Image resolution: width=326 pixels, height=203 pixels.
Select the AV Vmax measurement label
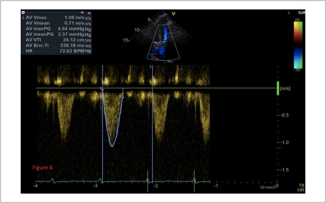[x=36, y=18]
